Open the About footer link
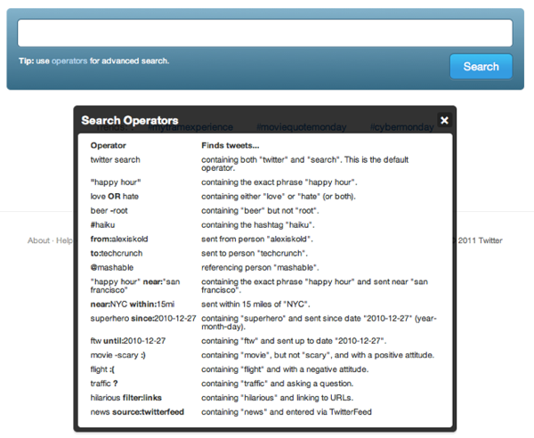The height and width of the screenshot is (438, 534). click(x=38, y=240)
